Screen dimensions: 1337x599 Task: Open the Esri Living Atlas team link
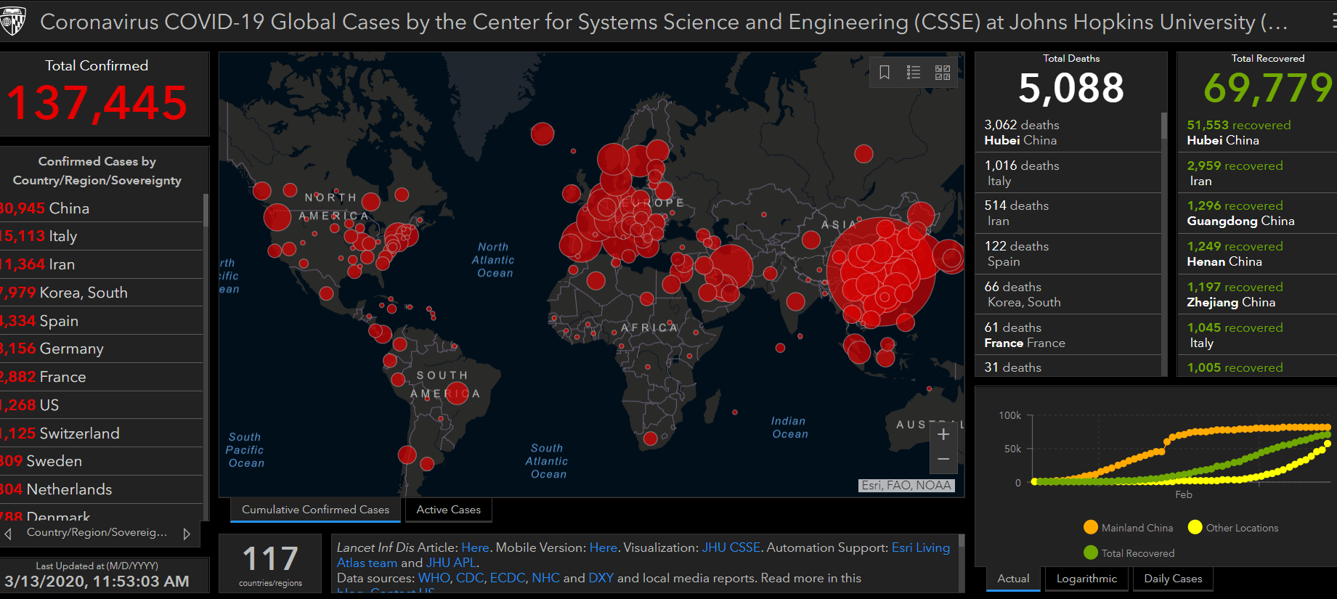pos(921,547)
